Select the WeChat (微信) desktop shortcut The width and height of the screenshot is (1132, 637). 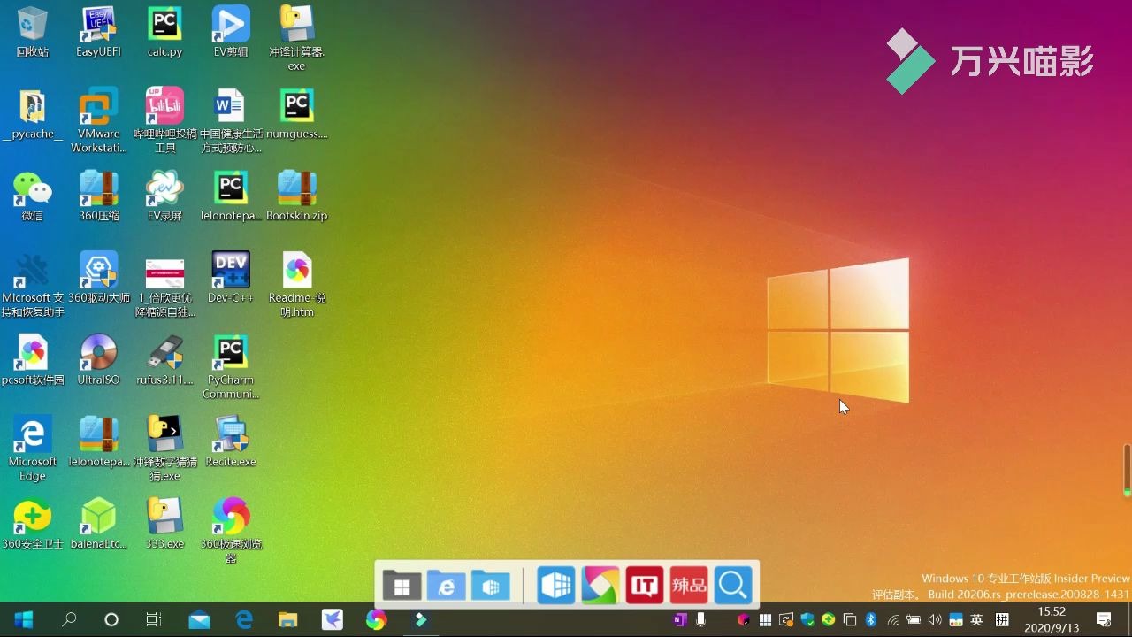click(x=33, y=196)
